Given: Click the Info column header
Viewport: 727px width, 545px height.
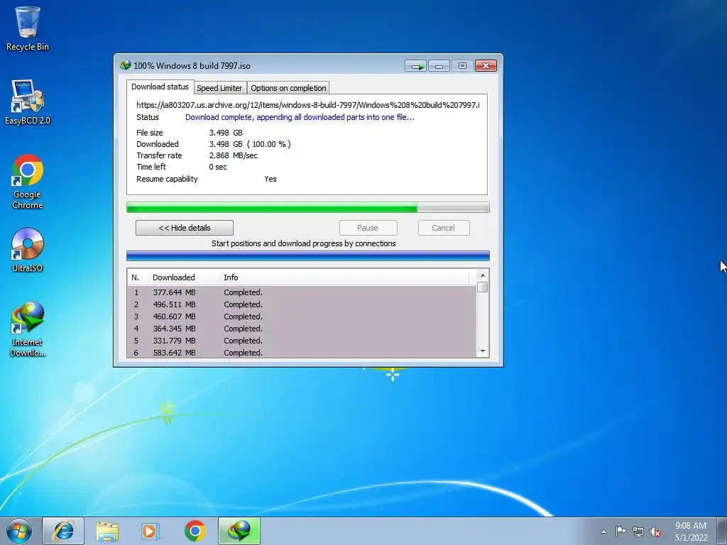Looking at the screenshot, I should click(344, 277).
